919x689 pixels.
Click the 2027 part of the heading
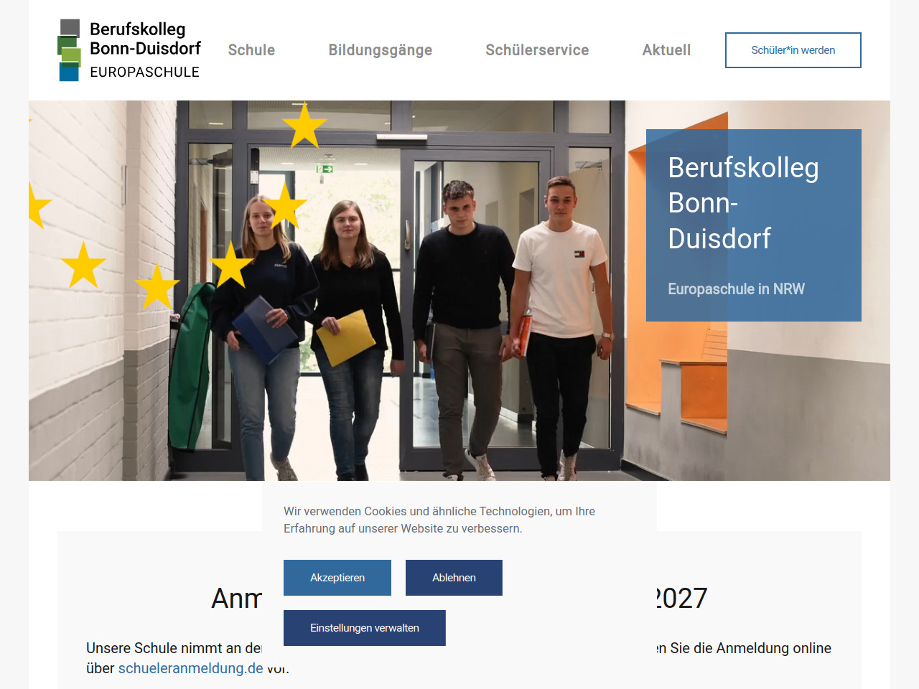tap(682, 599)
